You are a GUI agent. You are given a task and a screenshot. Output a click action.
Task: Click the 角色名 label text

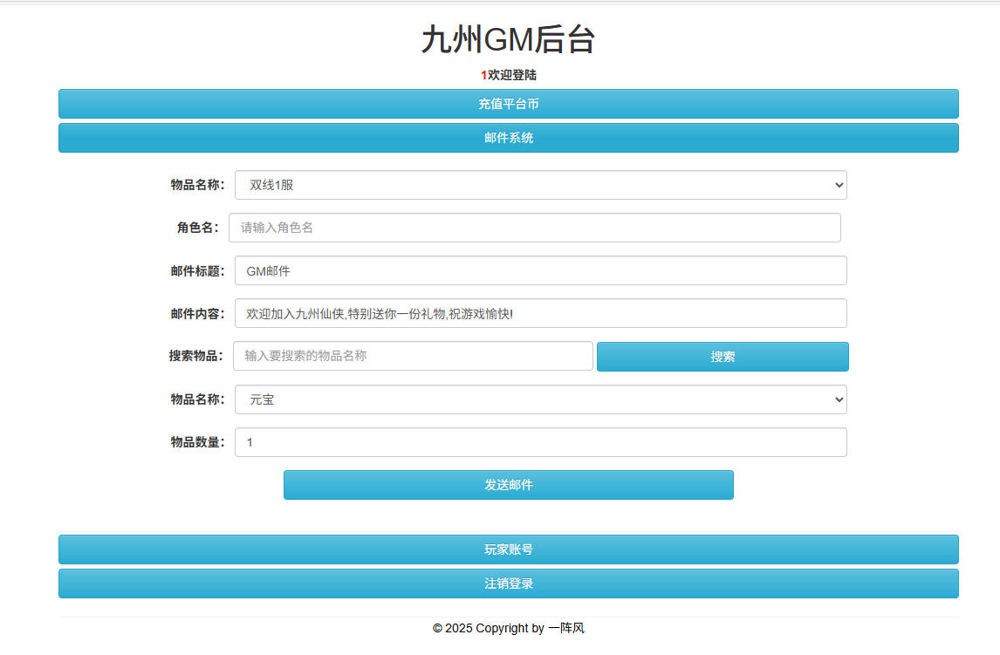pyautogui.click(x=197, y=228)
